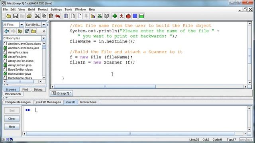
Task: Open the Tools menu
Action: pos(68,10)
